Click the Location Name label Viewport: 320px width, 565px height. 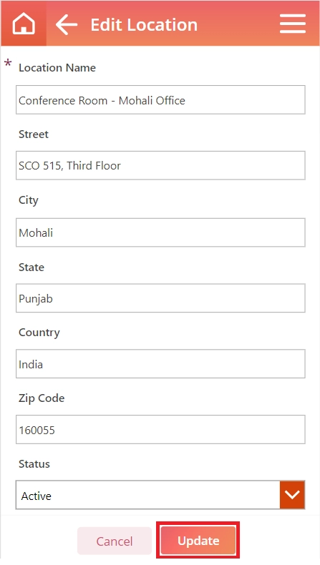coord(57,68)
